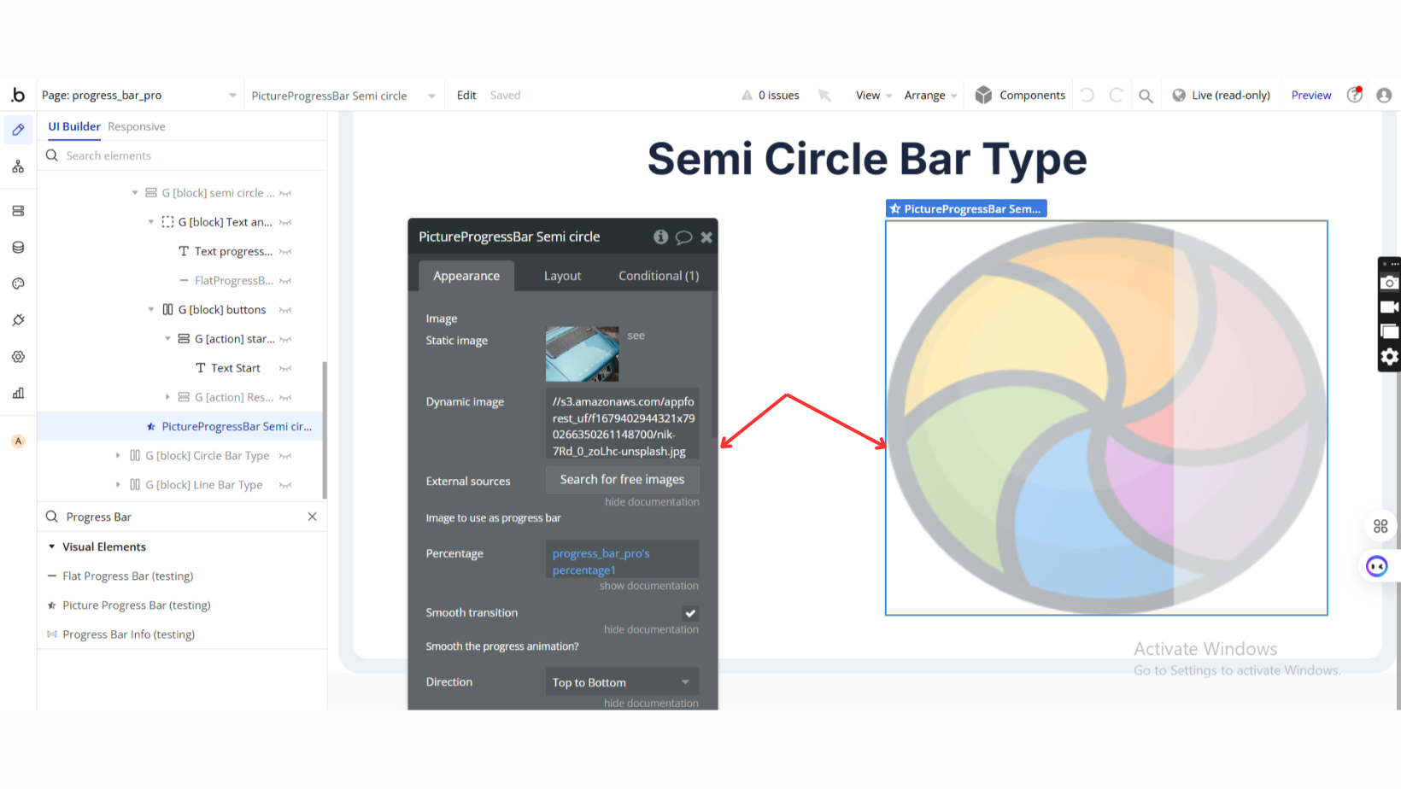The image size is (1401, 789).
Task: Redo the last change
Action: coord(1116,95)
